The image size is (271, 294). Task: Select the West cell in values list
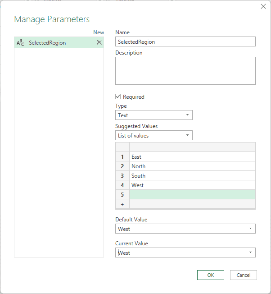[x=192, y=185]
